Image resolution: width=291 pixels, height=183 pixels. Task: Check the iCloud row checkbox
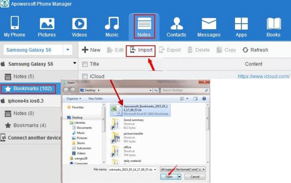coord(85,76)
